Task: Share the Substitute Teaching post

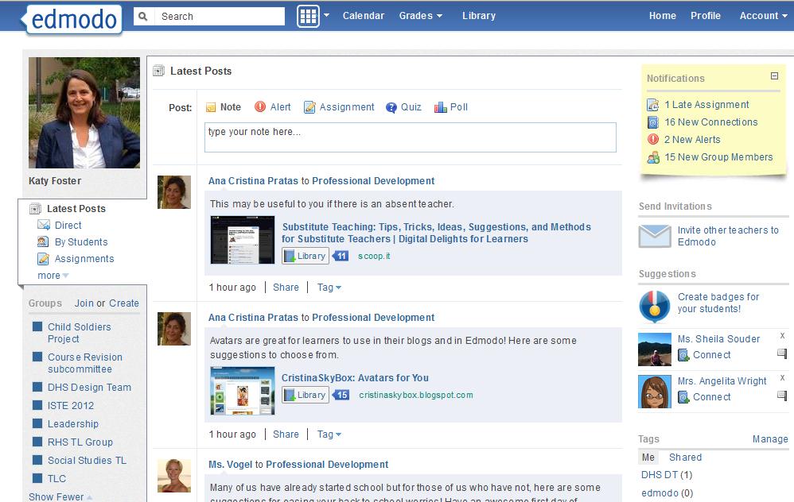Action: (x=286, y=288)
